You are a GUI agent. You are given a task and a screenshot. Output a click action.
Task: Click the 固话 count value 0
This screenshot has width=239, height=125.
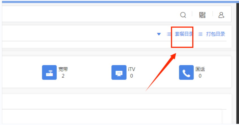pos(200,76)
